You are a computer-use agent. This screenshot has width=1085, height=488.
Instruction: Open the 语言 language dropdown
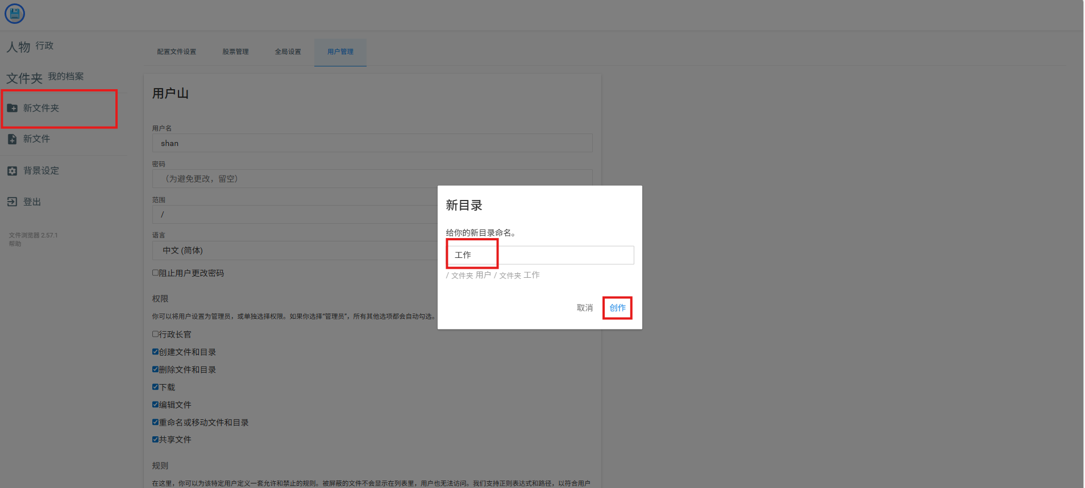296,251
